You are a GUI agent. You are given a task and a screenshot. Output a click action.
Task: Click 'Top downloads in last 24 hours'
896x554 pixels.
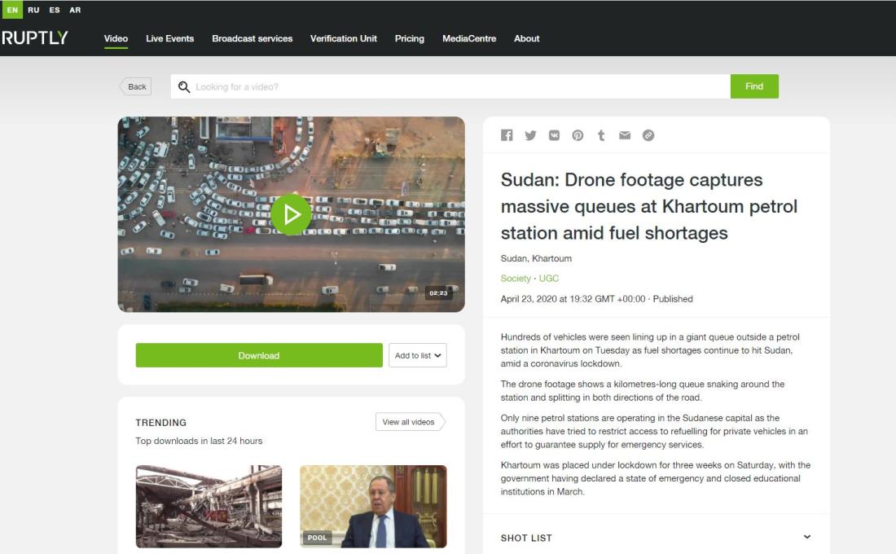tap(199, 441)
